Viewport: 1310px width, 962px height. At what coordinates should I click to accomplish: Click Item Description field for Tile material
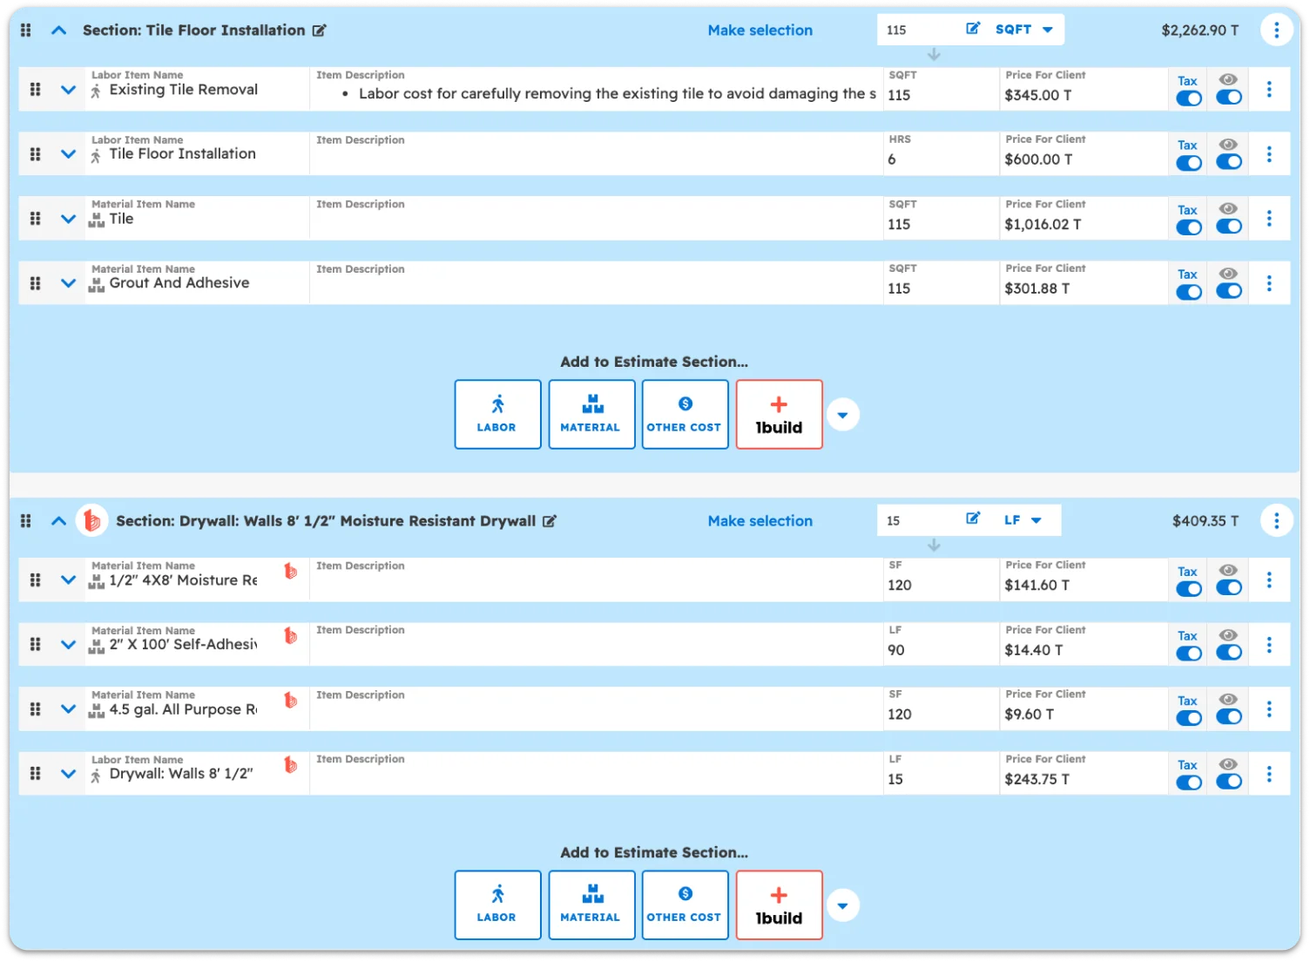595,224
